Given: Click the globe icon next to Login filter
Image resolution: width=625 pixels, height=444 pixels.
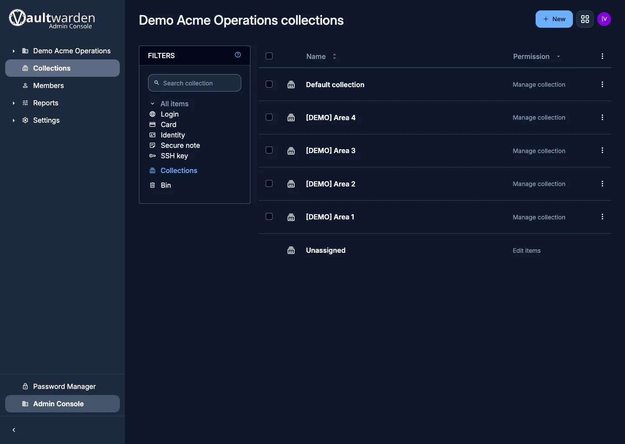Looking at the screenshot, I should [152, 114].
